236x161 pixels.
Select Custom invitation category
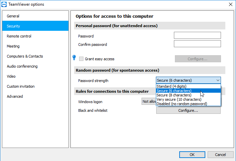(x=21, y=86)
